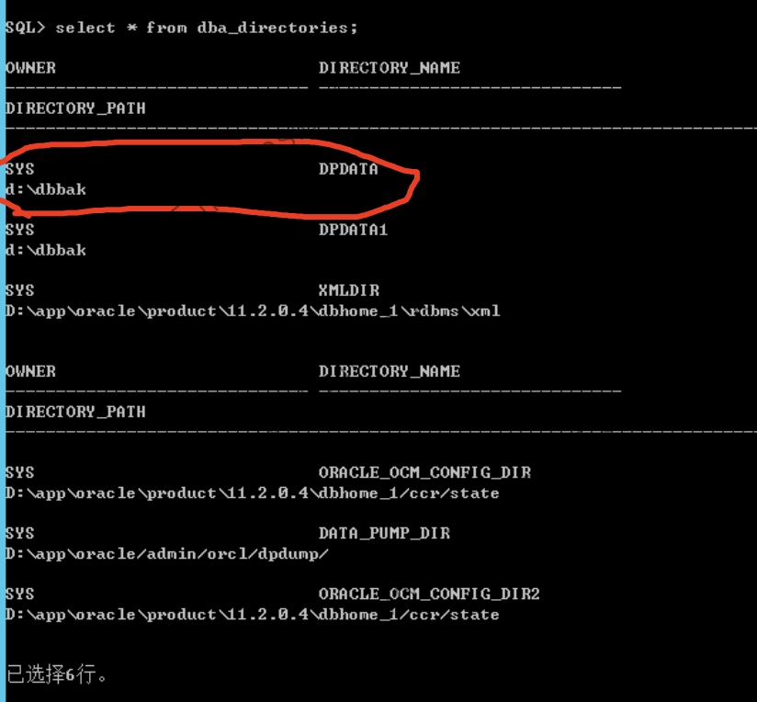Click the second DIRECTORY_PATH column header
This screenshot has width=757, height=702.
click(75, 412)
